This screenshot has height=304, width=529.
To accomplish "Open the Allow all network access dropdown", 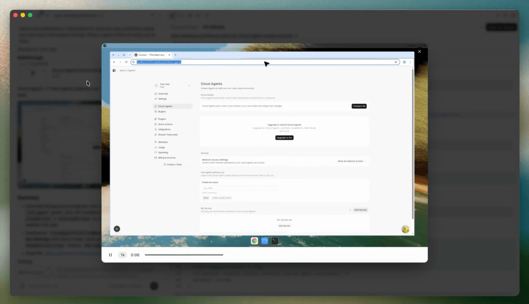I will [351, 161].
